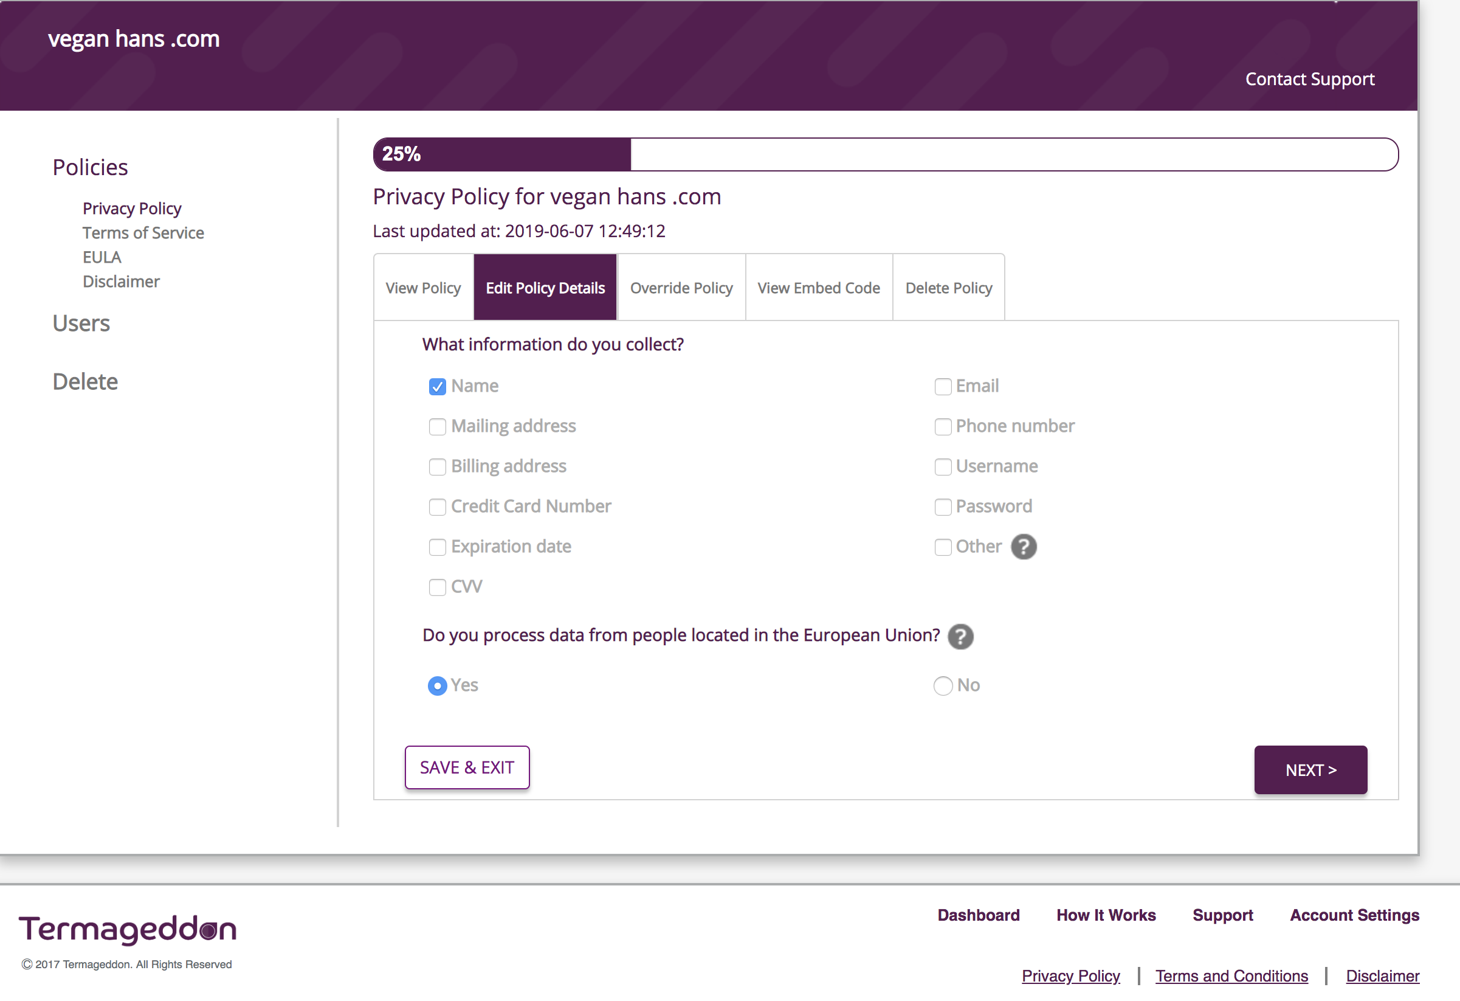The height and width of the screenshot is (1001, 1460).
Task: Switch to the View Policy tab
Action: point(423,288)
